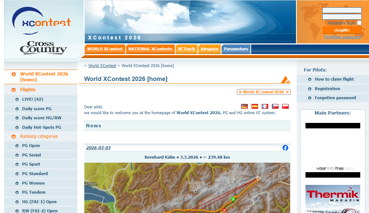Open PG Tandem ranking
Image resolution: width=369 pixels, height=213 pixels.
tap(41, 192)
